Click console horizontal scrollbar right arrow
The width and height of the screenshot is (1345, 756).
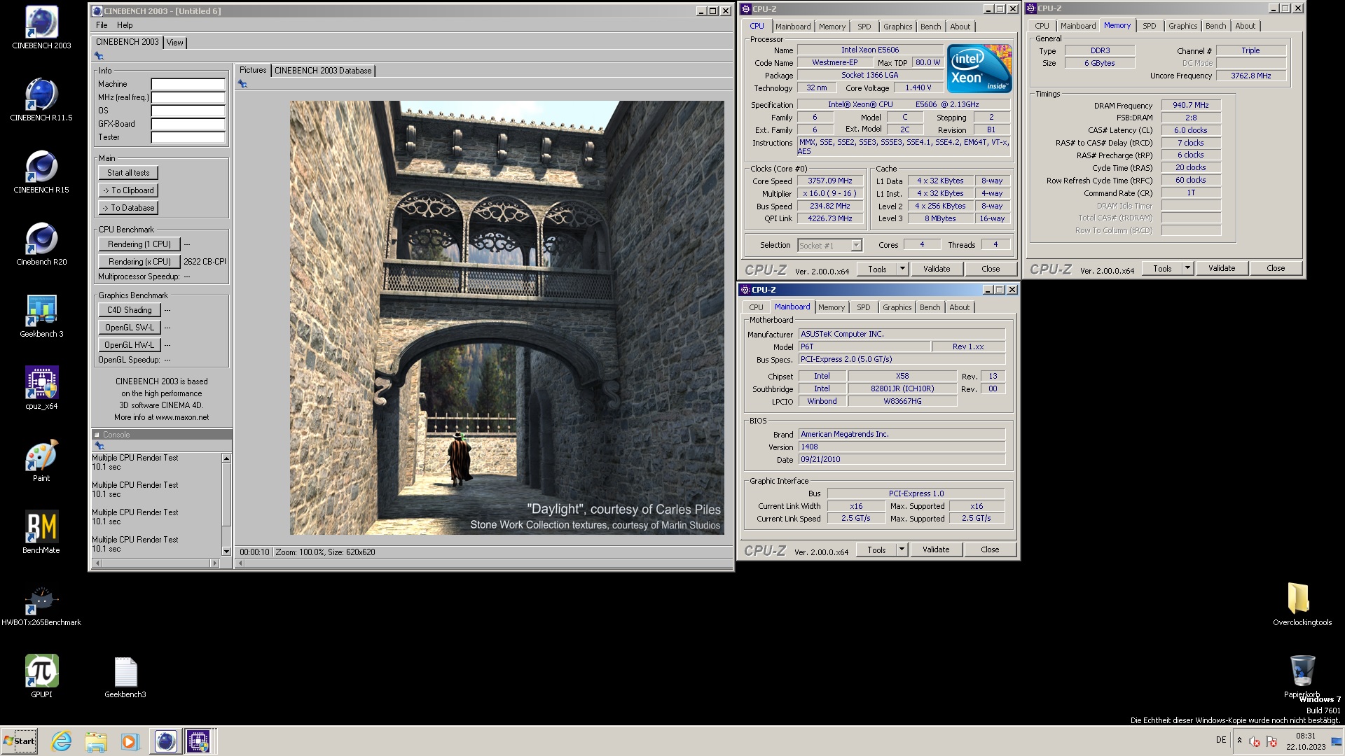click(x=215, y=563)
